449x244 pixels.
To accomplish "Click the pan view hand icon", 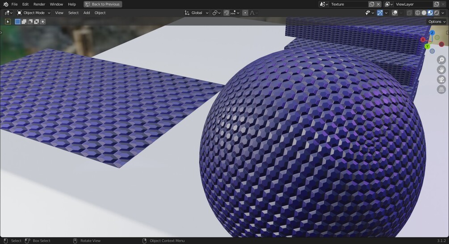I will coord(441,69).
